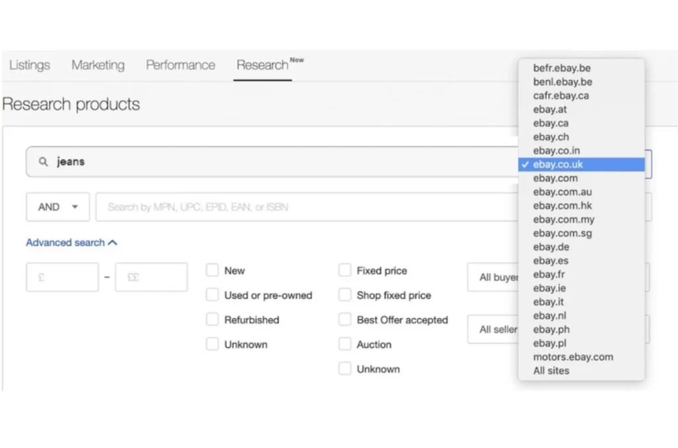Open the AND operator dropdown
Viewport: 678px width, 448px height.
pyautogui.click(x=58, y=207)
